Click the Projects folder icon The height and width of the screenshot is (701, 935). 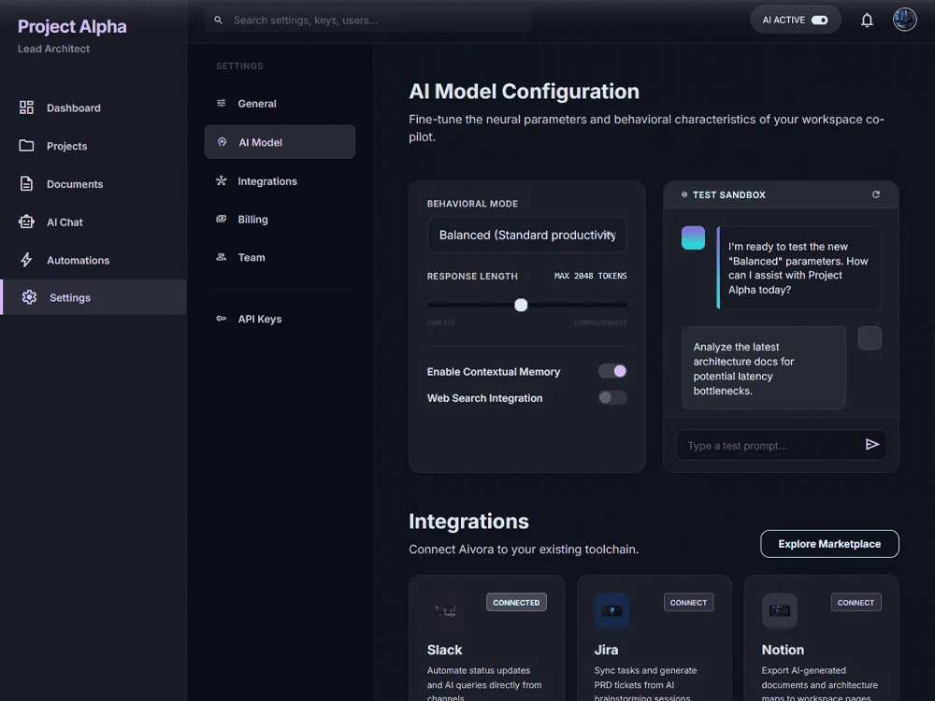click(26, 146)
